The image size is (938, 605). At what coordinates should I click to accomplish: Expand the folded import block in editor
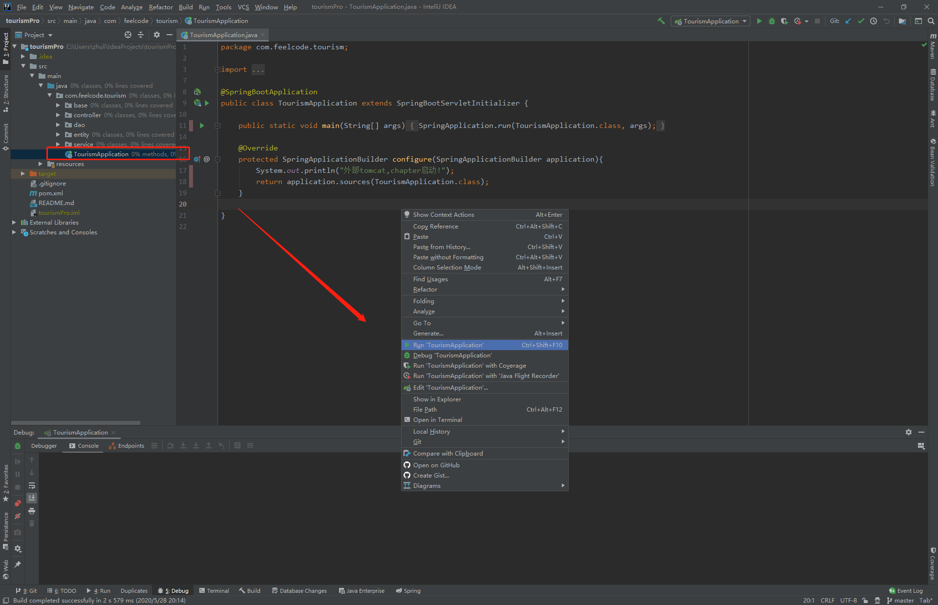217,69
